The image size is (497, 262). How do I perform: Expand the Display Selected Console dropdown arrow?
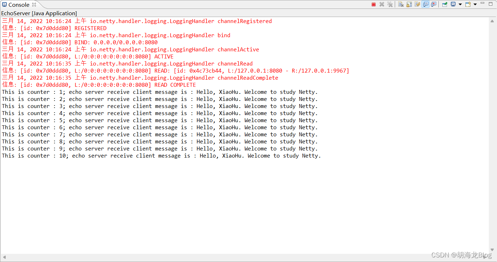460,4
